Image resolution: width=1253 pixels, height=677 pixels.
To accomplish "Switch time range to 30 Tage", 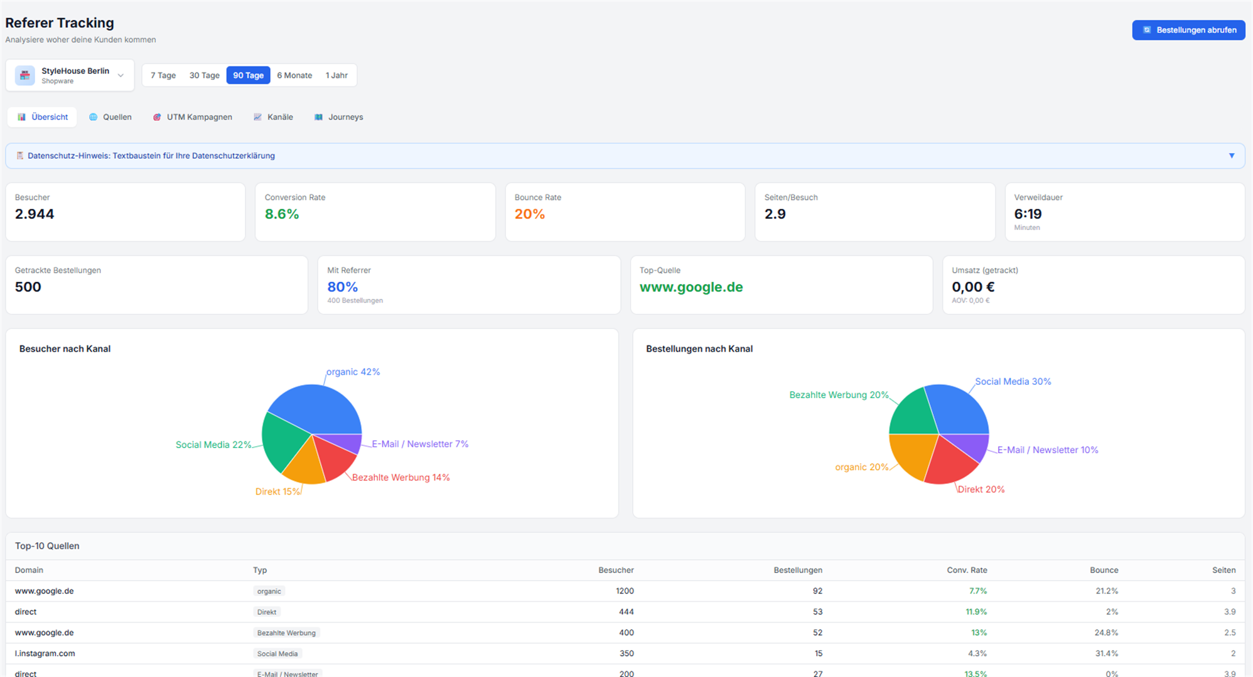I will pos(205,75).
